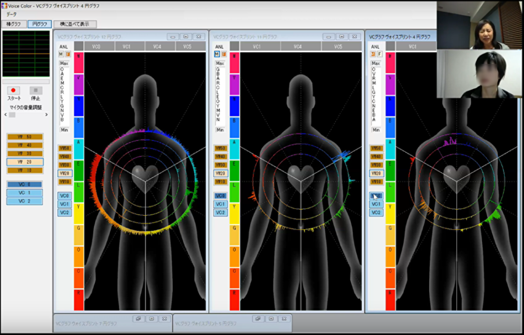Image resolution: width=524 pixels, height=335 pixels.
Task: Toggle VC2 in the middle graph window
Action: coord(220,213)
